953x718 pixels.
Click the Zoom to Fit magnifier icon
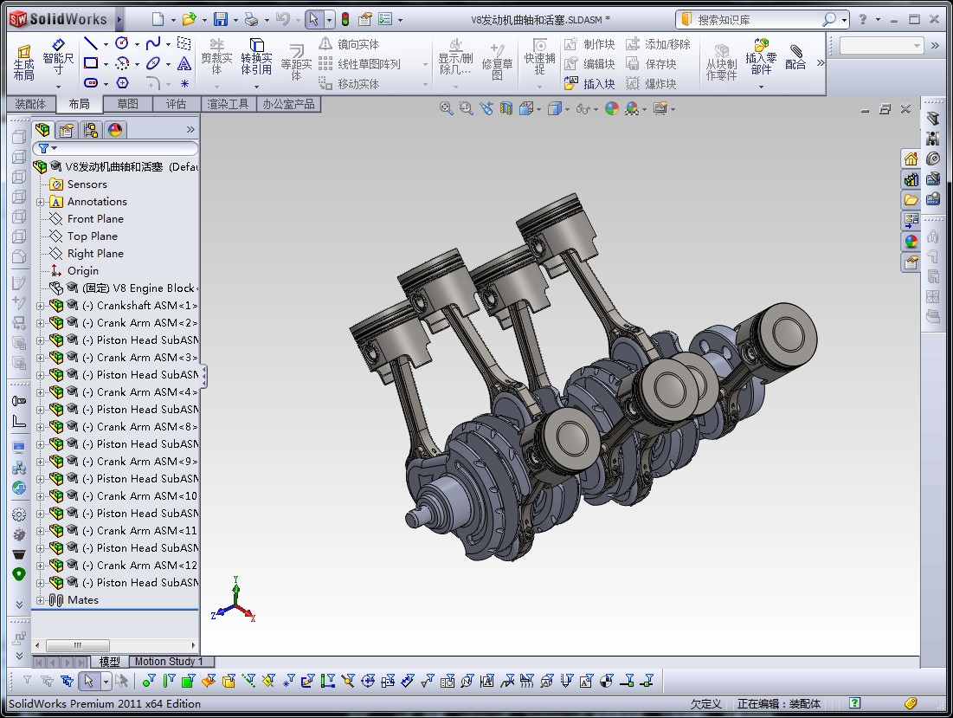[x=445, y=108]
